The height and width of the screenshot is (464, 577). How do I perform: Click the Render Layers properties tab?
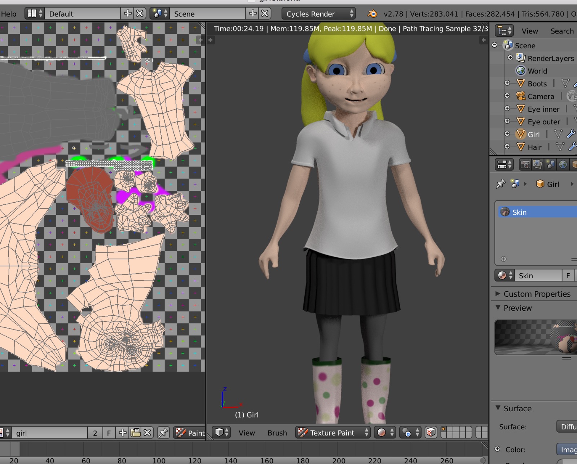538,165
